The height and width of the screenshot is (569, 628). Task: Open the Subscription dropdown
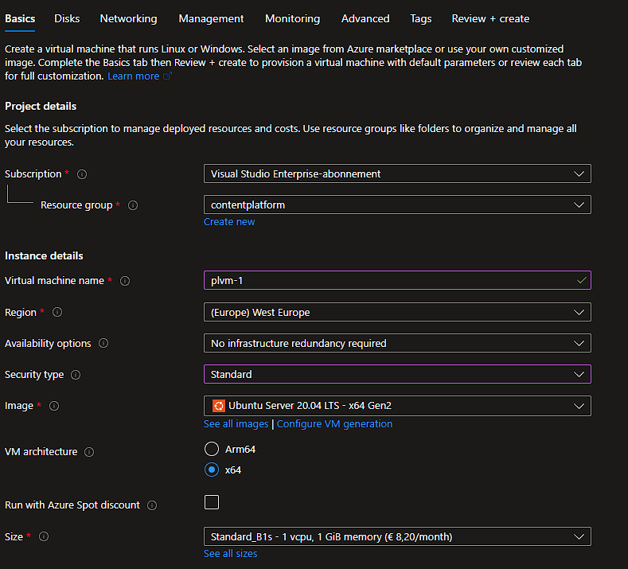pyautogui.click(x=397, y=173)
